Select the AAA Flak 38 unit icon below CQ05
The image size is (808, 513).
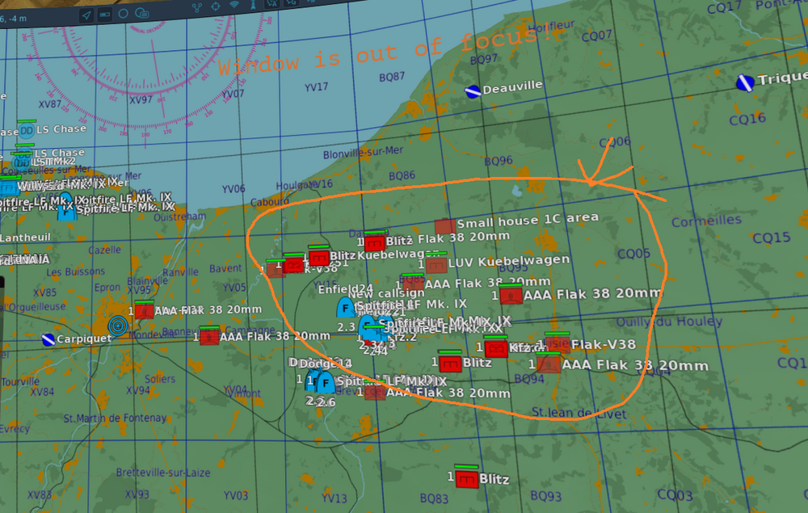pyautogui.click(x=511, y=296)
